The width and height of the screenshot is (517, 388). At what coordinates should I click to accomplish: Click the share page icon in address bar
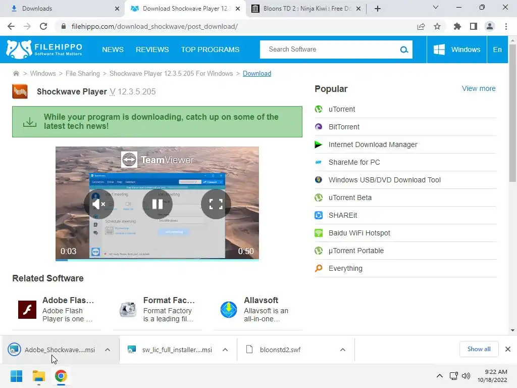click(421, 26)
